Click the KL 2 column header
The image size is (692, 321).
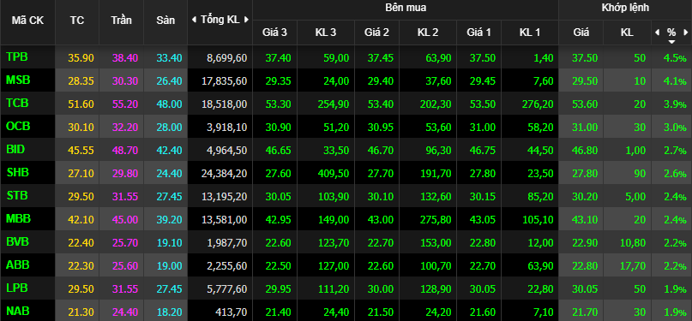coord(428,33)
